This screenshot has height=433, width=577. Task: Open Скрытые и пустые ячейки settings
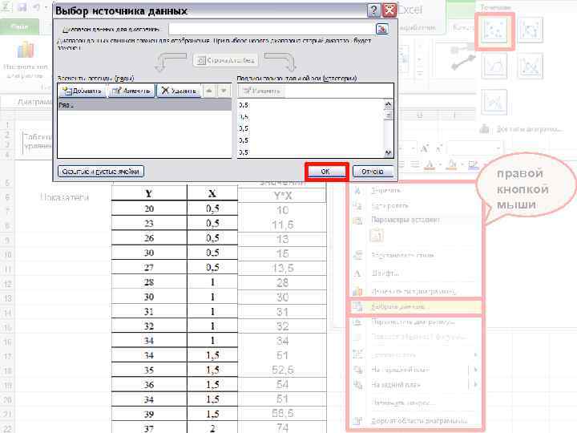(100, 172)
